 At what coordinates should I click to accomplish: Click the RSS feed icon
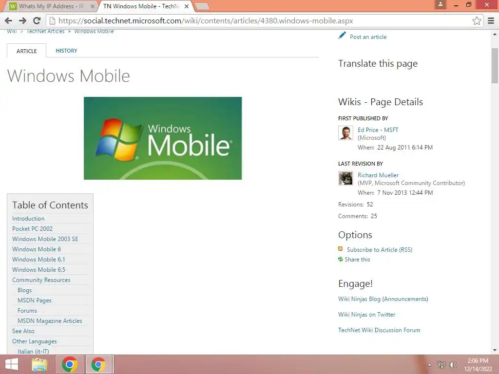(341, 249)
